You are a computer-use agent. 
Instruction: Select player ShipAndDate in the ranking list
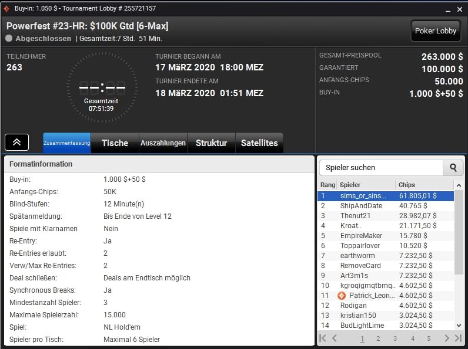tap(361, 206)
